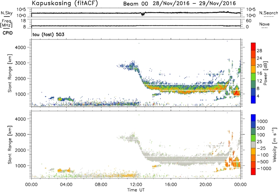The width and height of the screenshot is (278, 192).
Task: Click the '-25' label on Velocity color bar
Action: pos(261,148)
